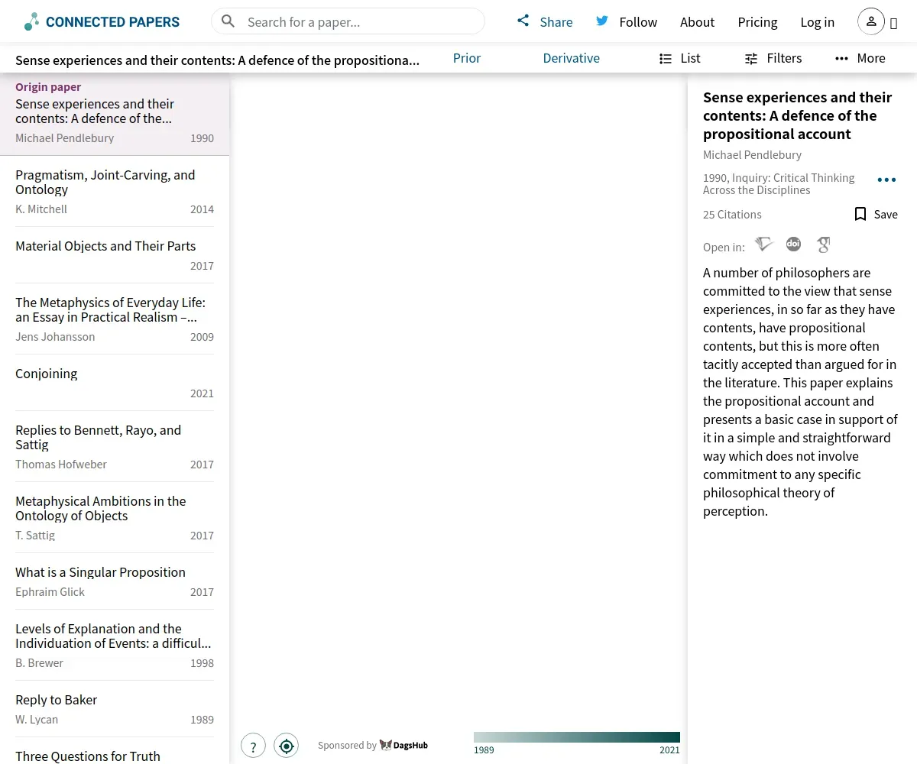Click the DagsHub sponsor logo
The width and height of the screenshot is (917, 764).
(403, 745)
